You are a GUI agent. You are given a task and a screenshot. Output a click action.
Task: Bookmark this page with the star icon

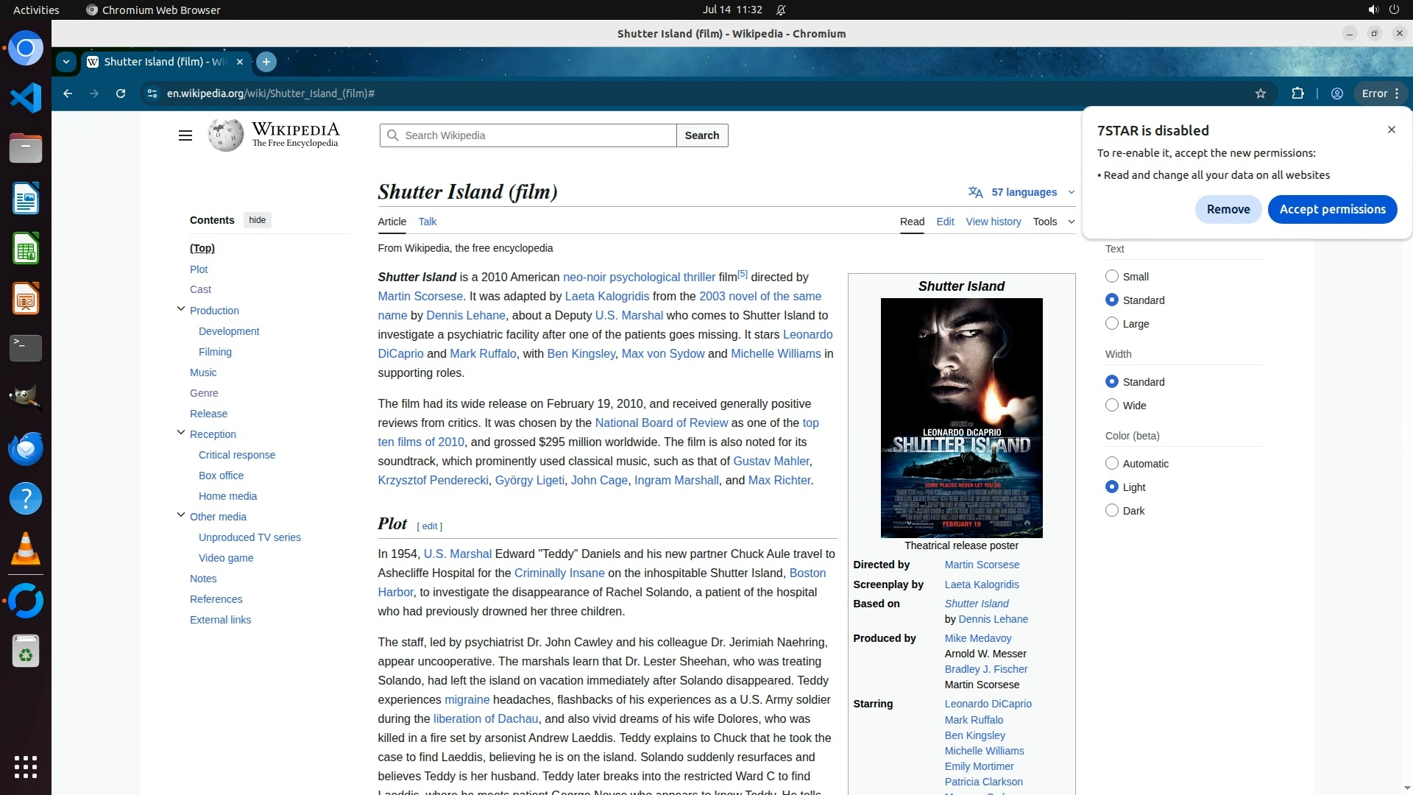tap(1261, 93)
